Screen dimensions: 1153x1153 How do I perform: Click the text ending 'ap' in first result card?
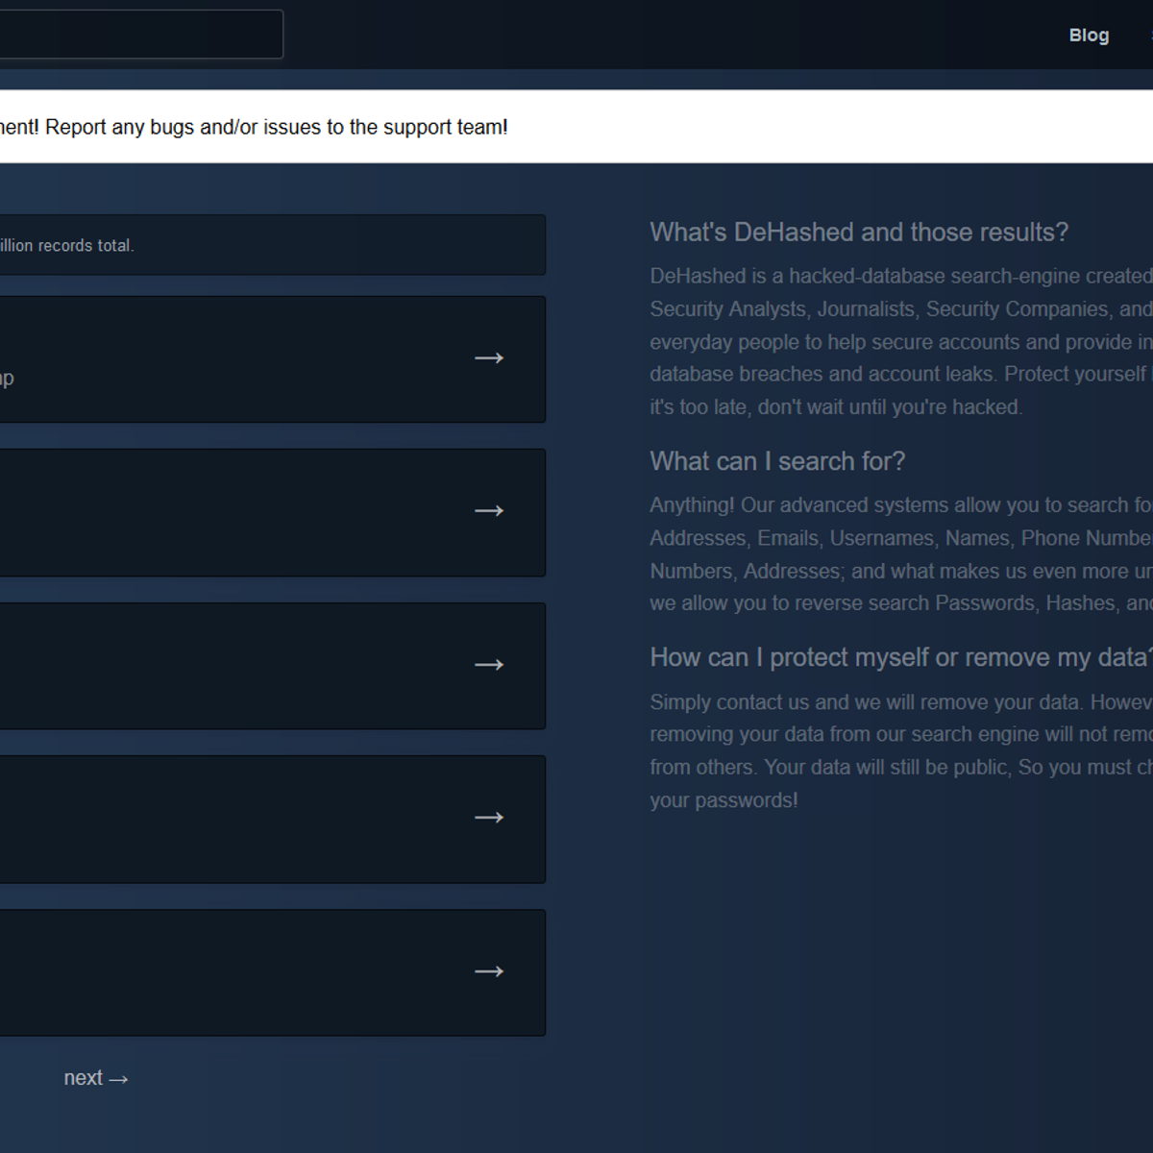click(7, 378)
